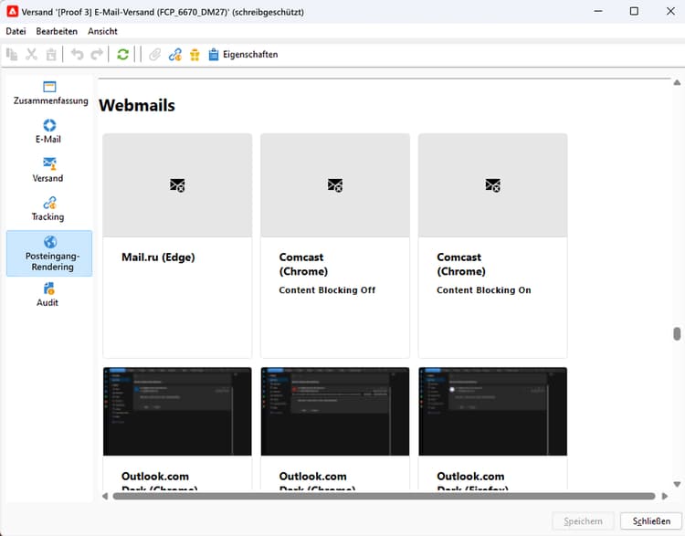Refresh with the green arrows icon
685x536 pixels.
coord(122,55)
